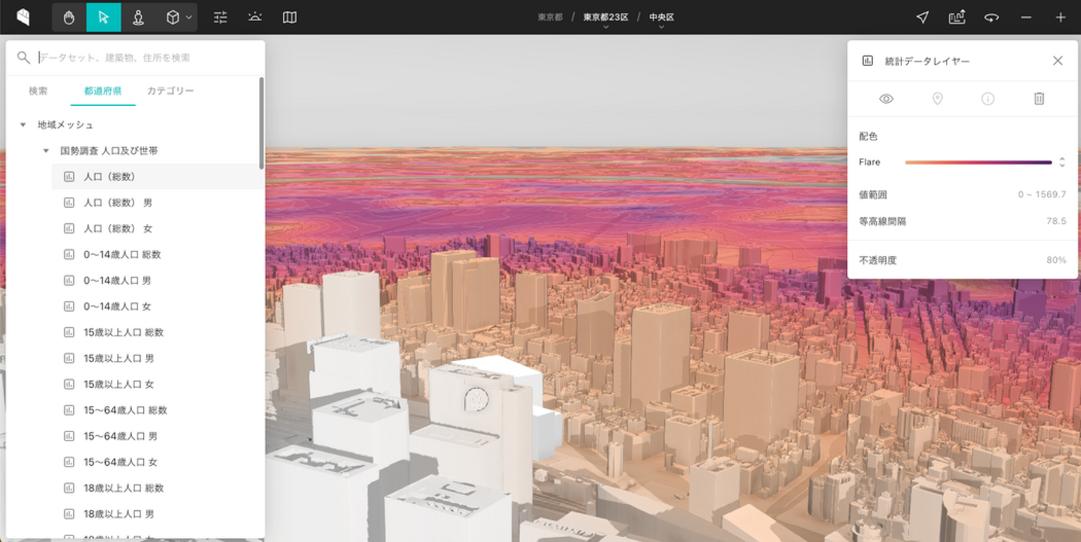Click the 値範囲 value 0 ~ 1569.7
The width and height of the screenshot is (1081, 542).
tap(1042, 194)
